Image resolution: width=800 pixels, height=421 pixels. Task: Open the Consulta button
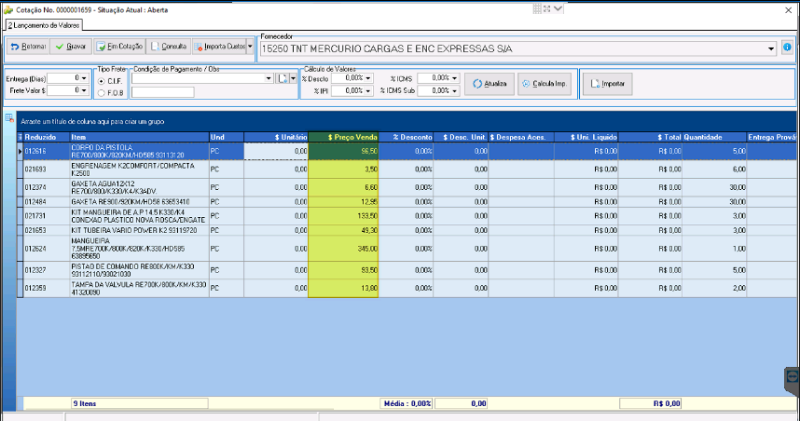[x=169, y=47]
